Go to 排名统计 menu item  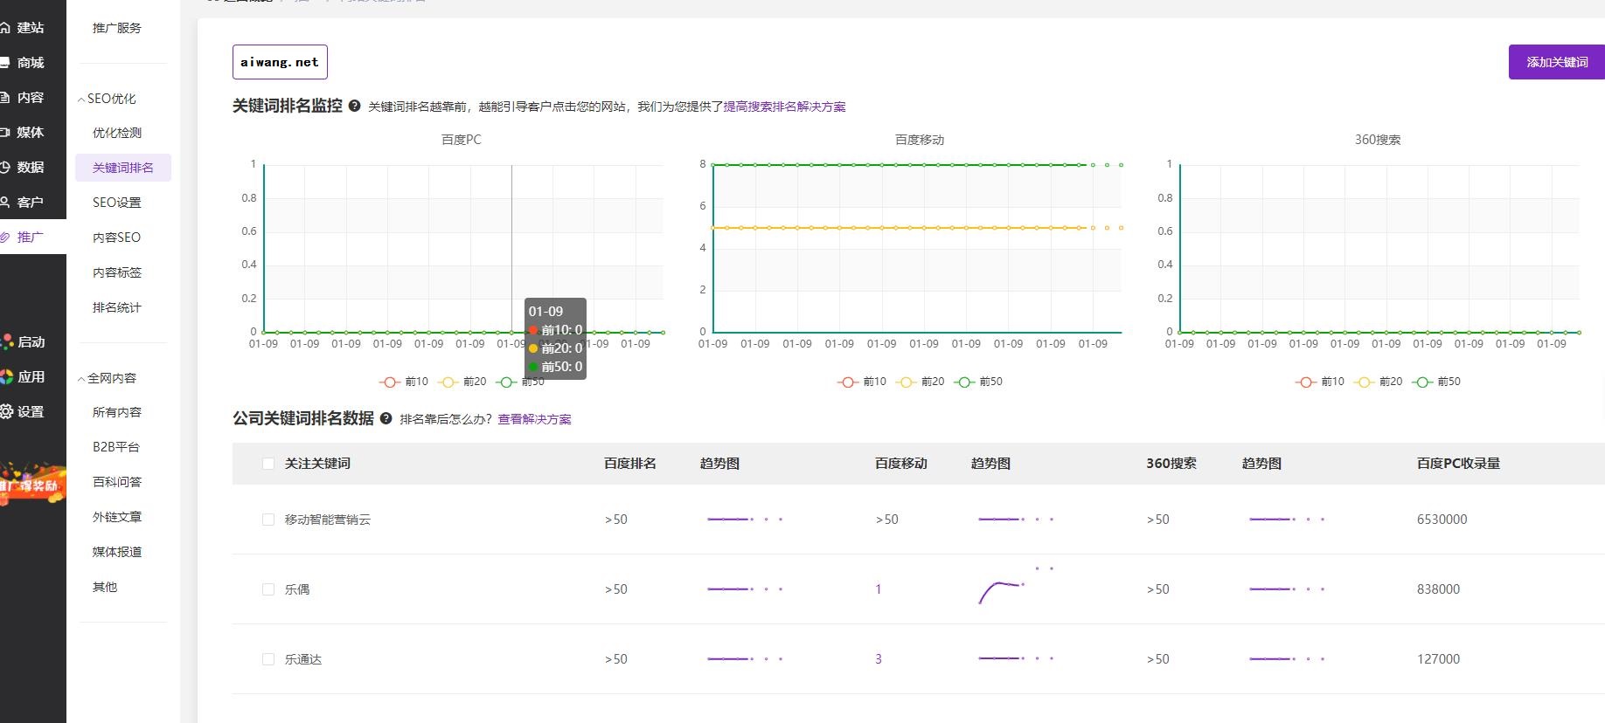tap(117, 307)
